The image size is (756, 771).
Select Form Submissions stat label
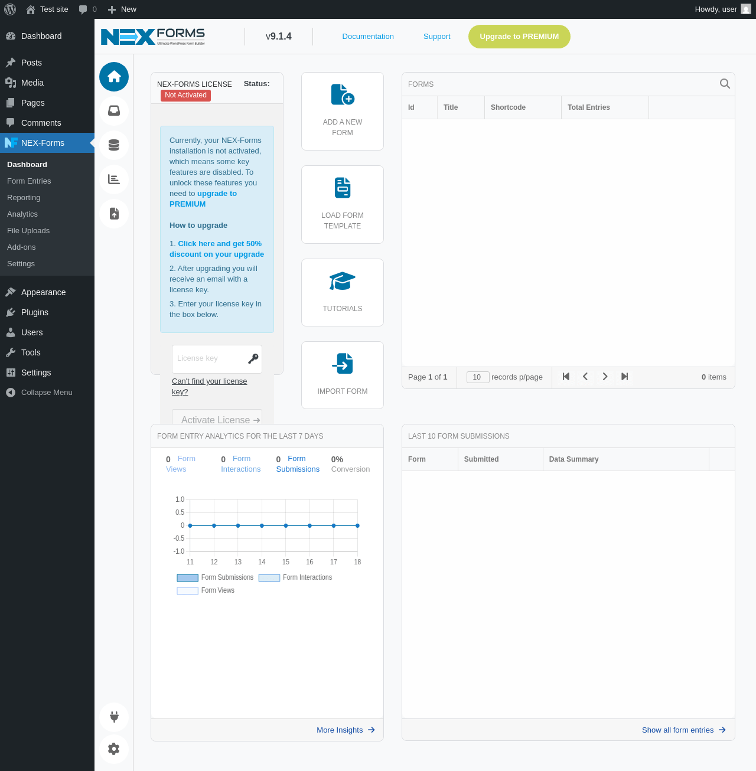(x=298, y=464)
